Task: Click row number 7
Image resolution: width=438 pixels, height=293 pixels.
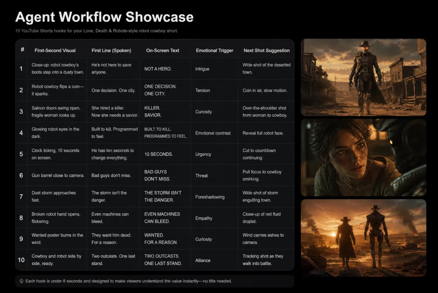Action: 21,197
